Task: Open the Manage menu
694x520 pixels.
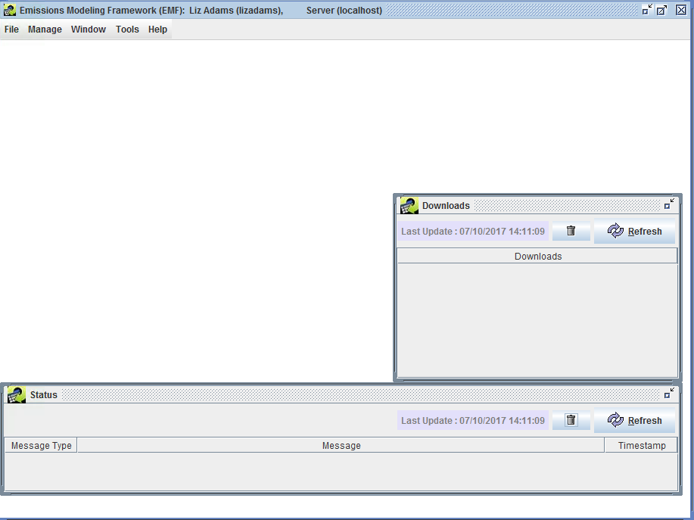Action: [45, 29]
